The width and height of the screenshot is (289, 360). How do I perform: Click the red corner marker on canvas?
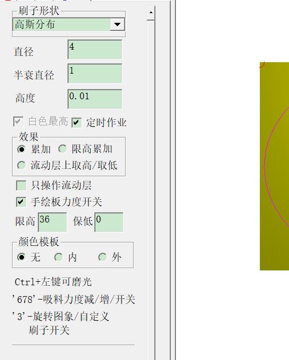point(262,65)
